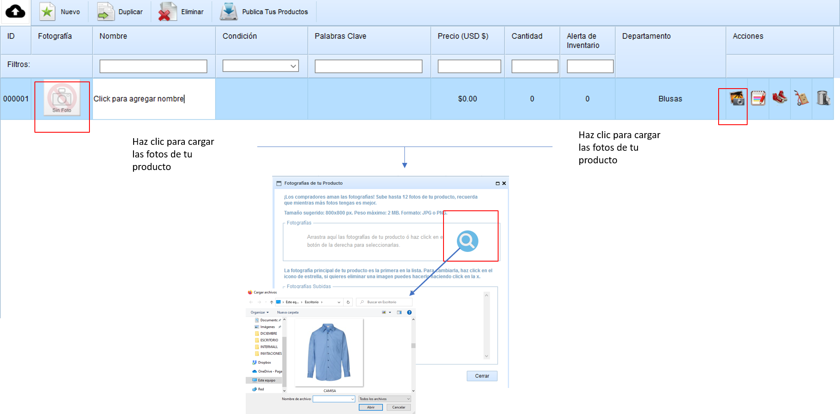840x414 pixels.
Task: Click the cloud upload icon
Action: click(16, 11)
